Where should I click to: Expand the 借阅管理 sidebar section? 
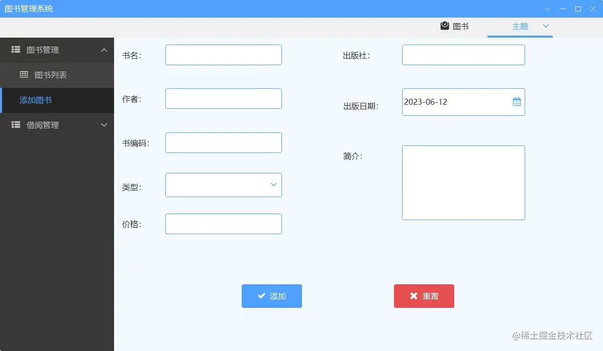(104, 125)
